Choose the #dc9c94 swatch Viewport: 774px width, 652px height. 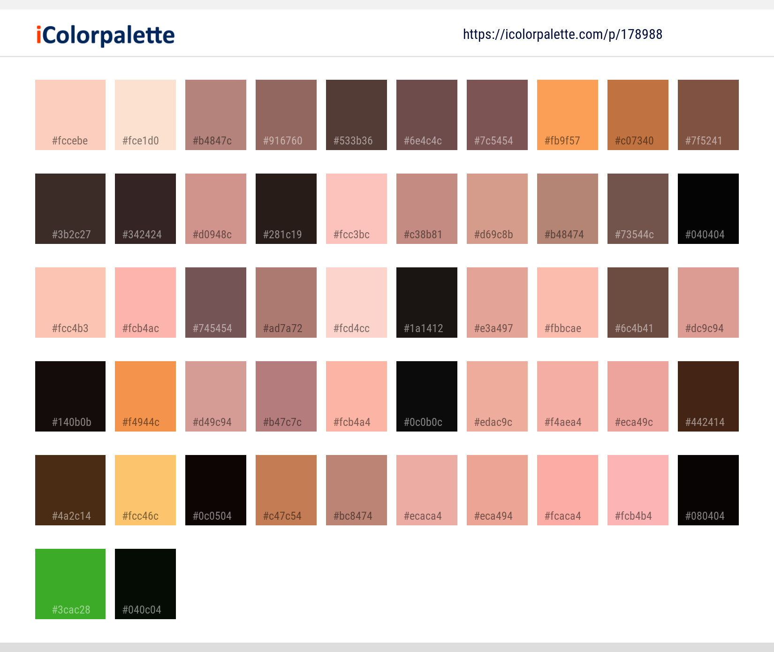(x=708, y=303)
